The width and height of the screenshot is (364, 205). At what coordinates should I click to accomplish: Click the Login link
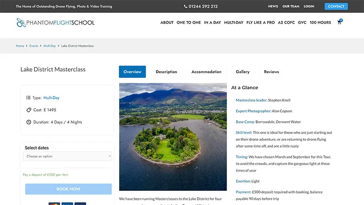pos(309,6)
